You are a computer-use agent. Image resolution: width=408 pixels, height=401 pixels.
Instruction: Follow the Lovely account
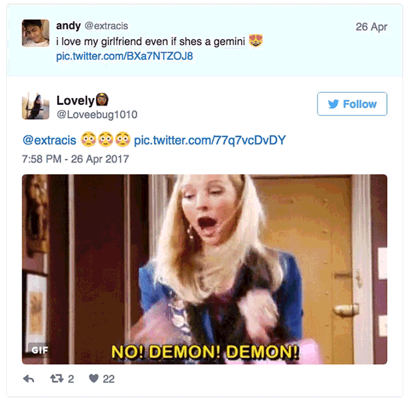point(352,103)
